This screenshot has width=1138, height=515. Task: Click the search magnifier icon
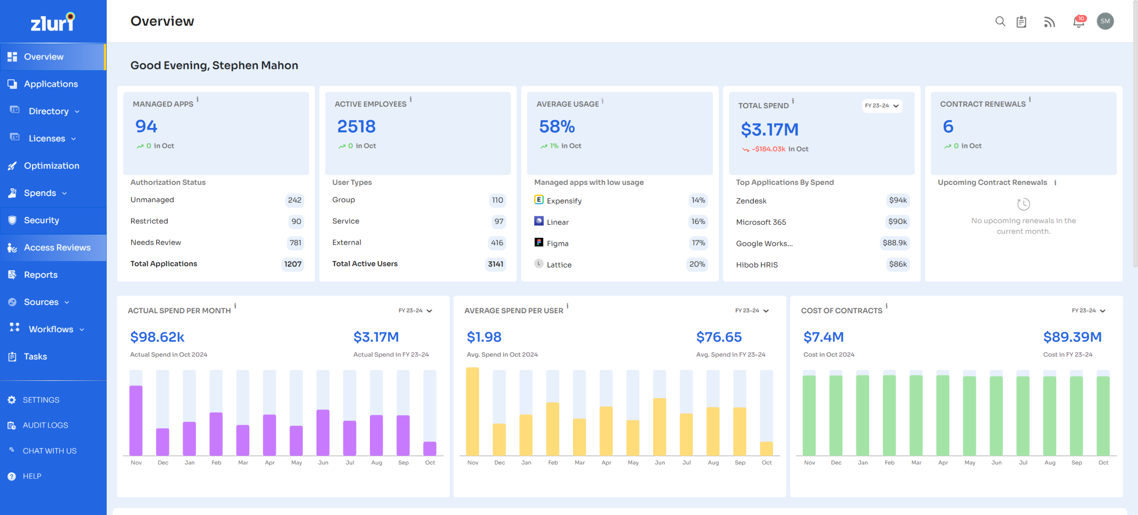point(1000,21)
